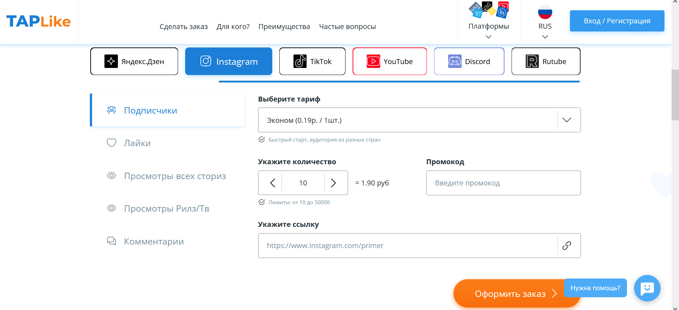This screenshot has width=679, height=310.
Task: Focus the Введите промокод input field
Action: point(503,183)
